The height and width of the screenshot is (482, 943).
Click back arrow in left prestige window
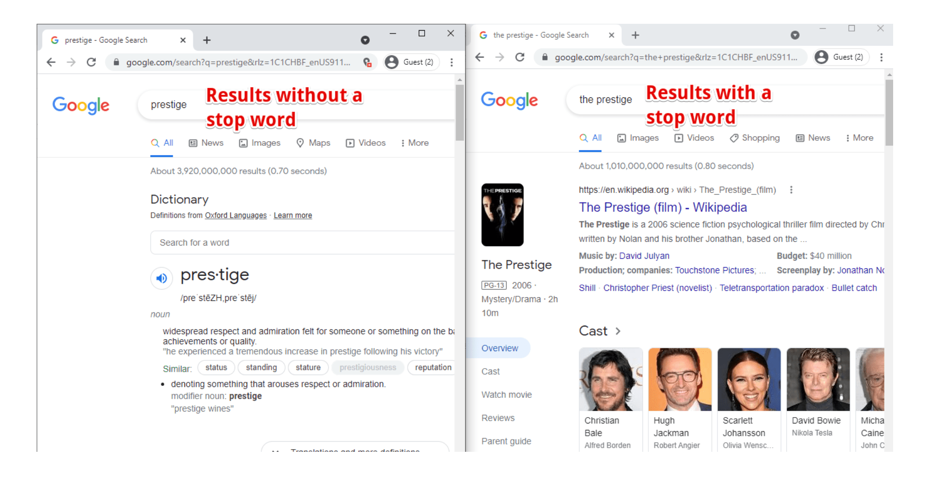(x=51, y=62)
